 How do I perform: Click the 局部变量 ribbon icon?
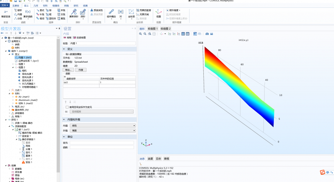click(x=6, y=14)
